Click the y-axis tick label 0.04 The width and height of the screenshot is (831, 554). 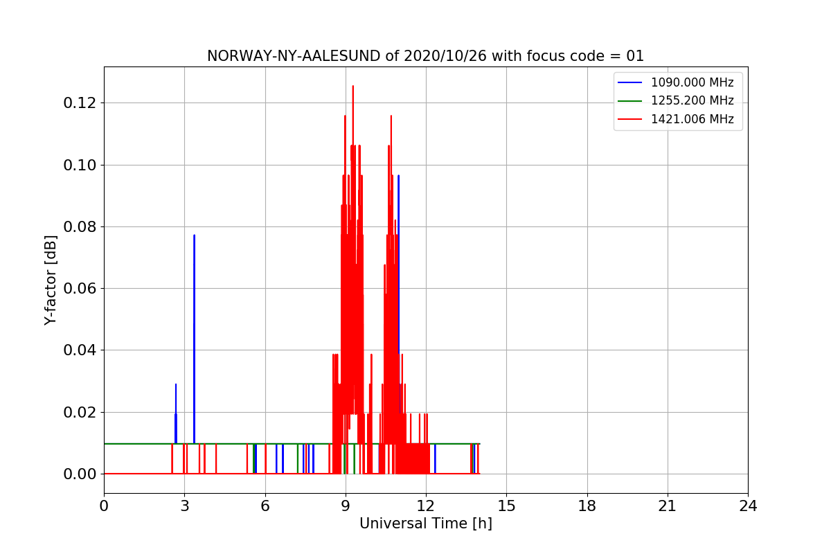(x=79, y=350)
